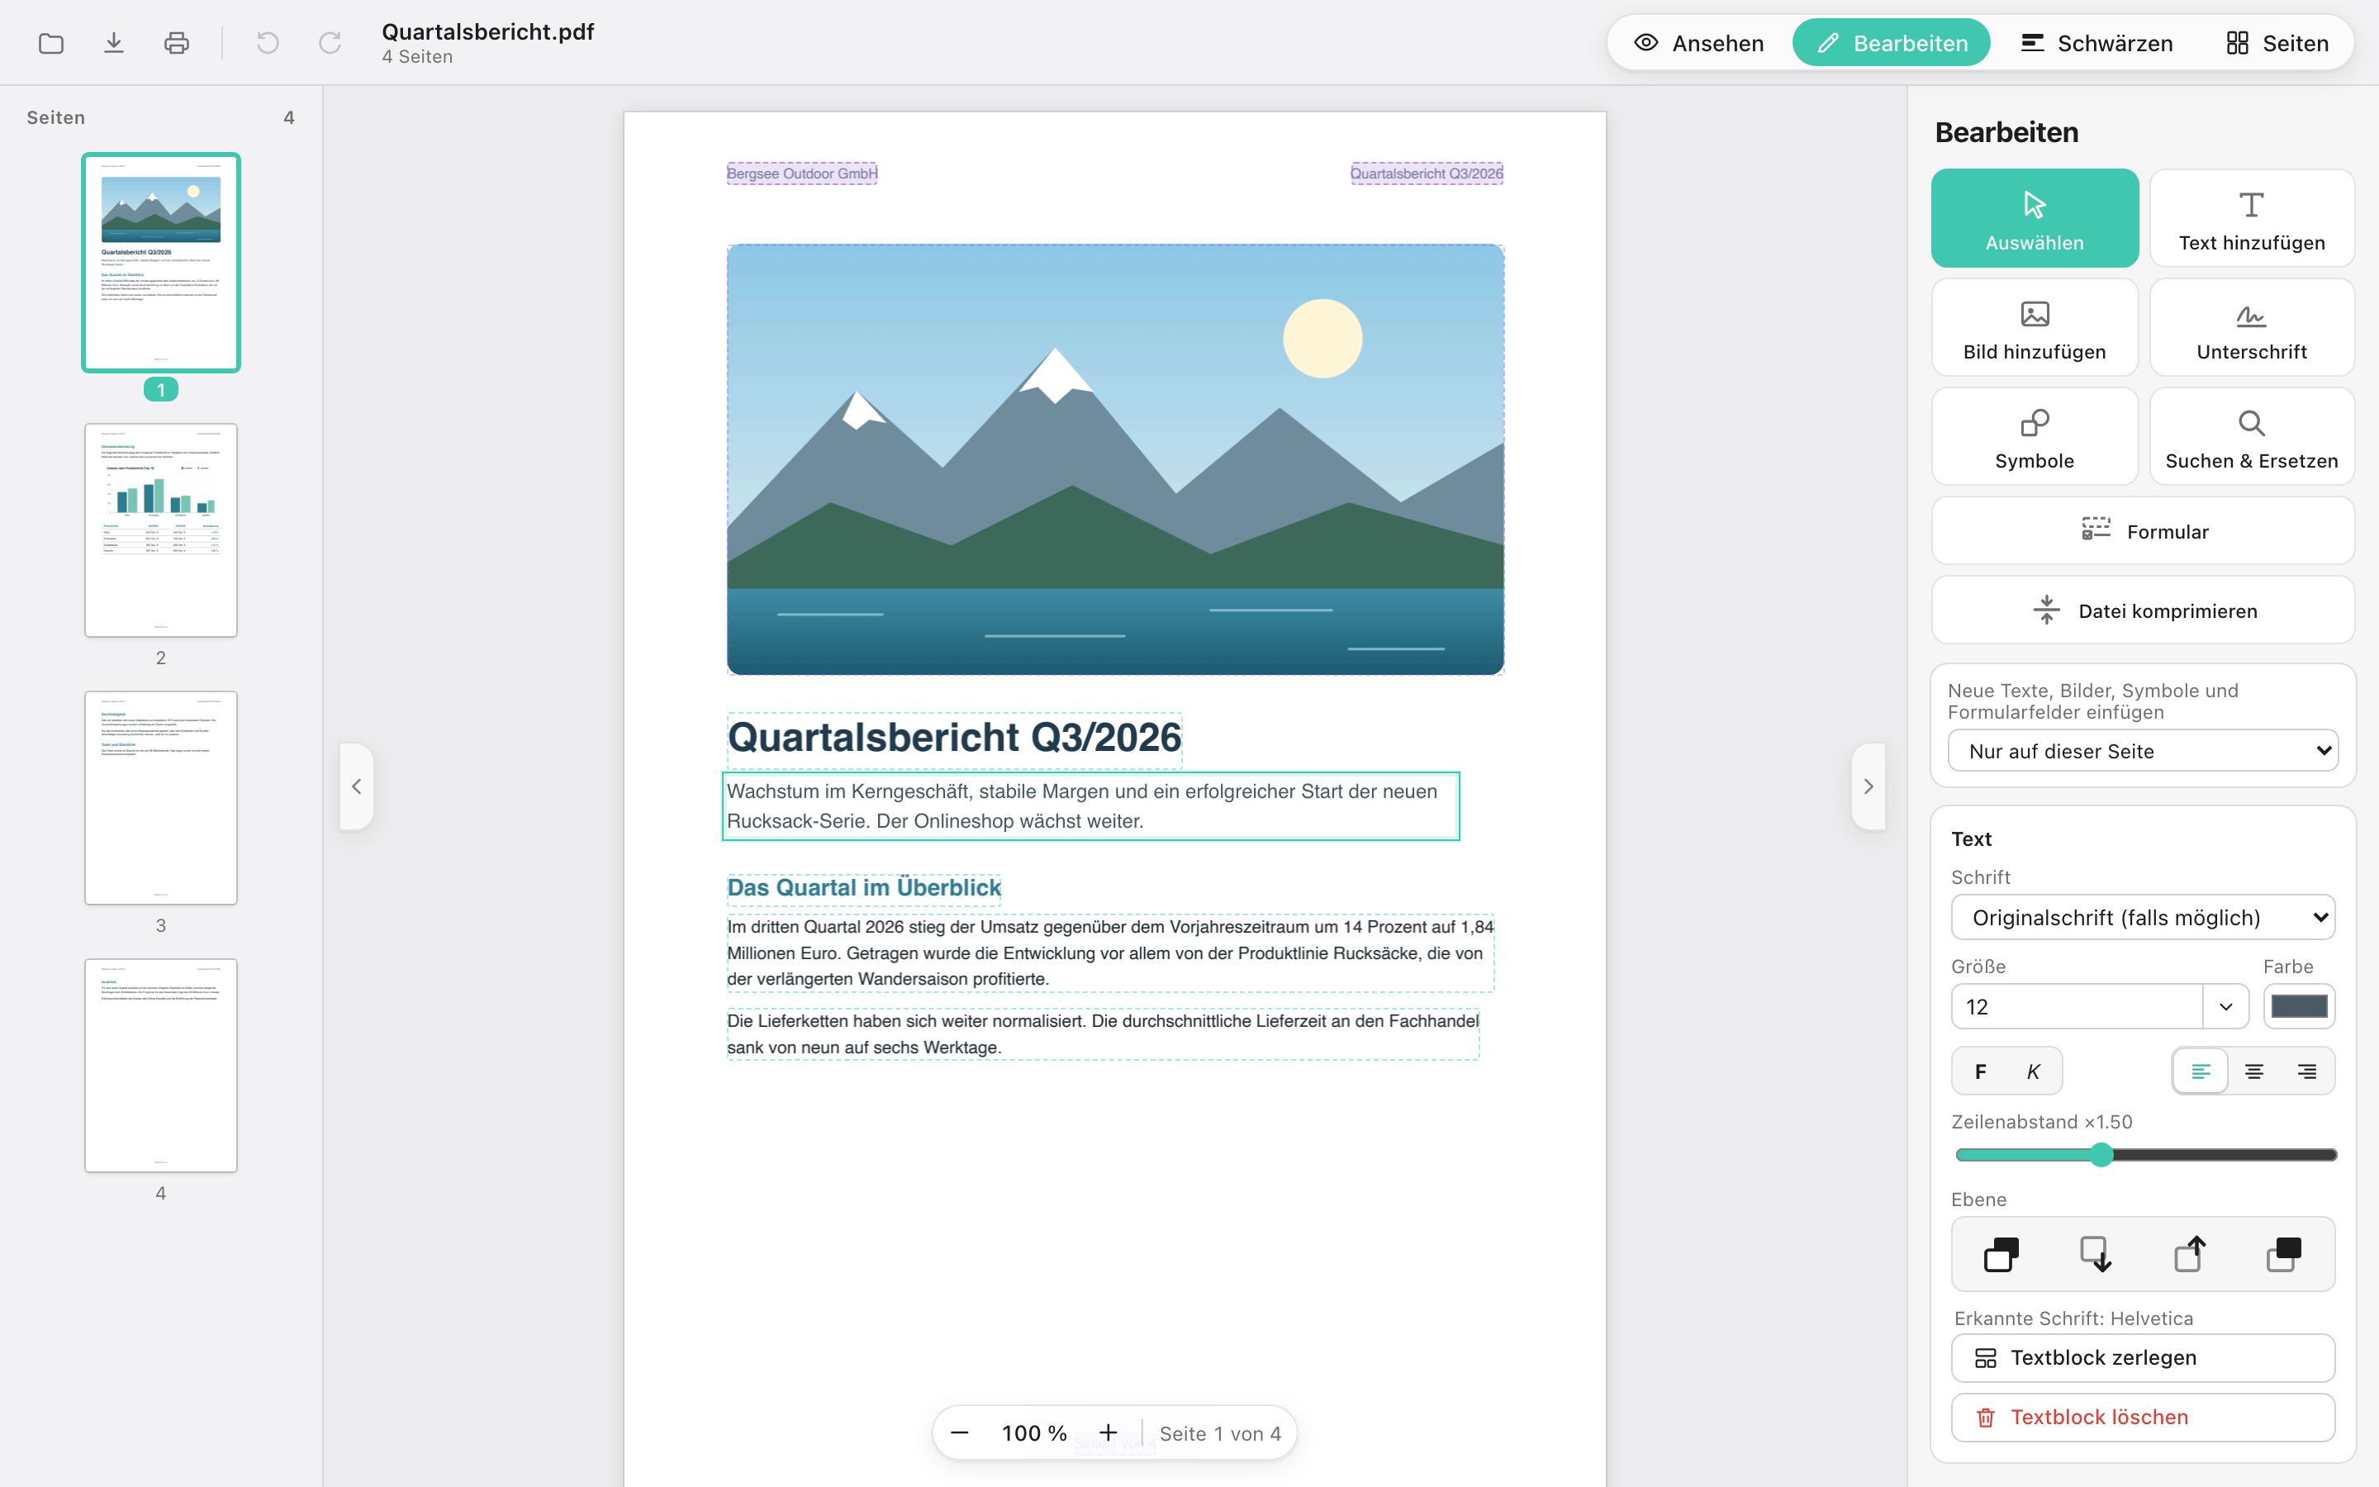Open the Farbe text color swatch

[x=2300, y=1007]
